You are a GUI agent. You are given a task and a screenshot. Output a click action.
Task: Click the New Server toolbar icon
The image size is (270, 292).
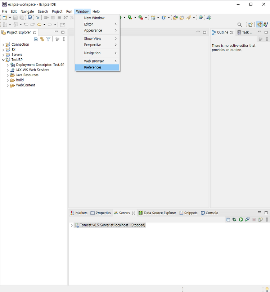click(153, 18)
